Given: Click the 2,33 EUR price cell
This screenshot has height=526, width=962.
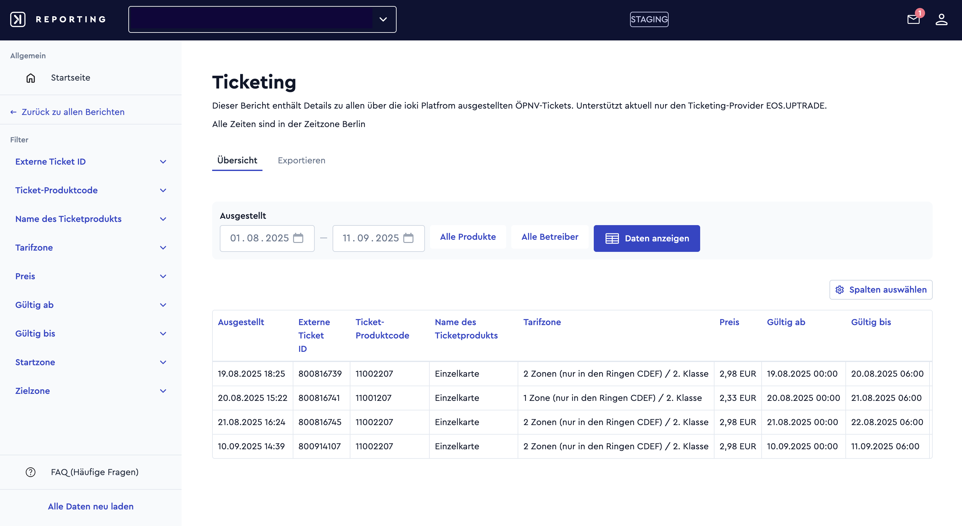Looking at the screenshot, I should coord(737,398).
